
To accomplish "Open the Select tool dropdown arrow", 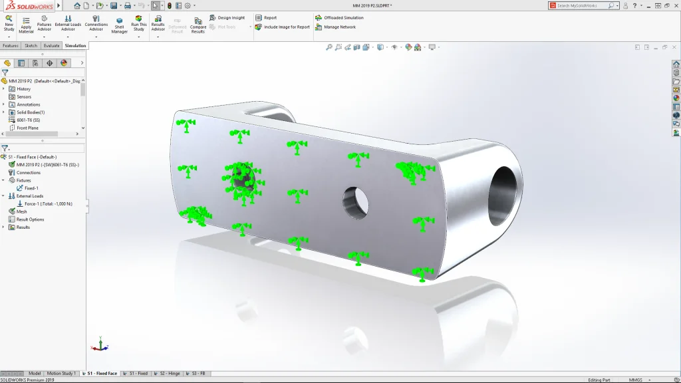I will [162, 5].
